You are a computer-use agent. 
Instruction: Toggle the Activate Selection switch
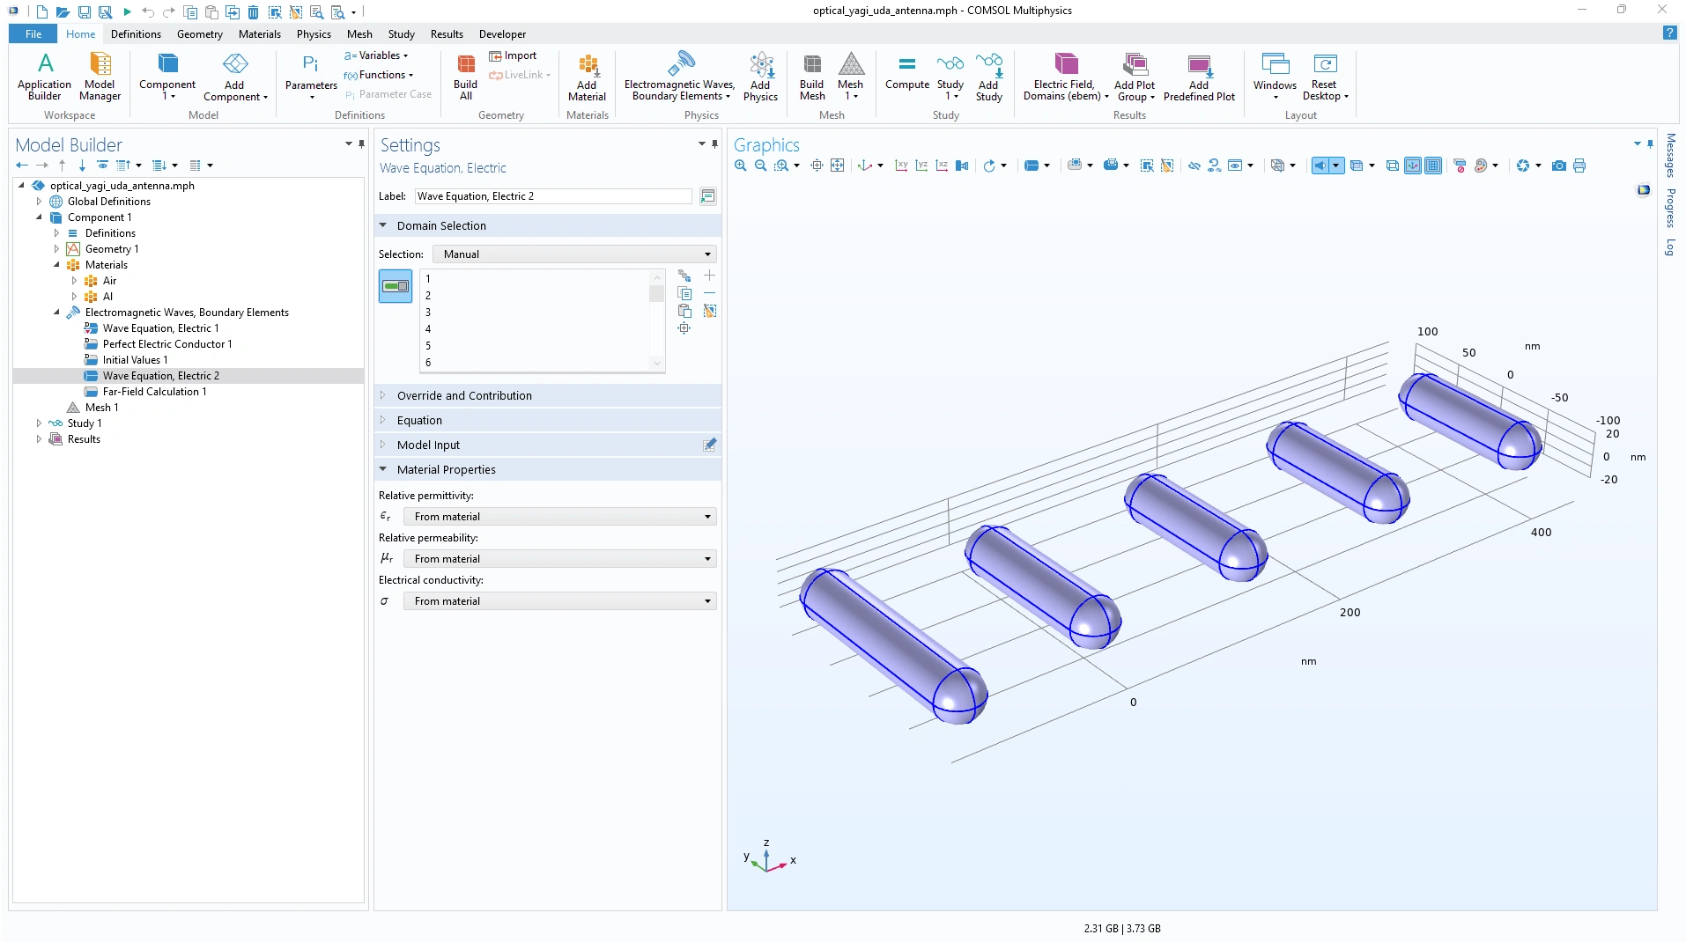click(x=396, y=286)
